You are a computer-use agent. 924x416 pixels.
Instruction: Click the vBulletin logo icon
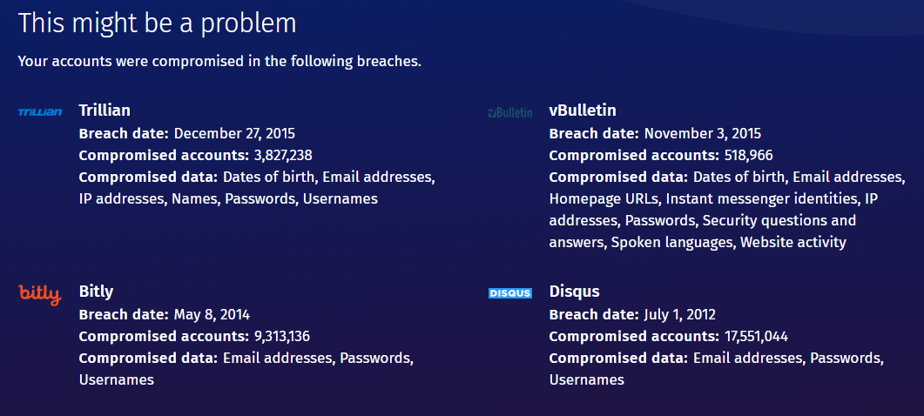coord(510,112)
